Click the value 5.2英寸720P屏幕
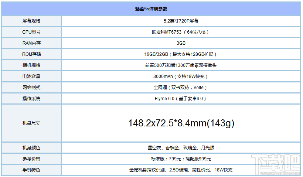303x177 pixels. tap(181, 21)
